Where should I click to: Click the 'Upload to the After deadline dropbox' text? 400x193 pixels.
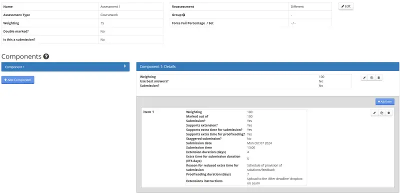[274, 181]
